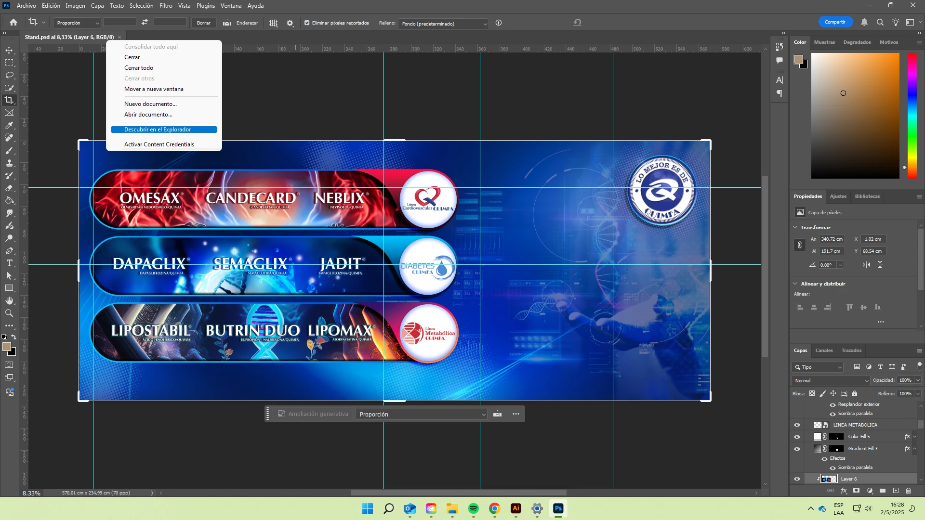Select the Eyedropper tool

click(x=9, y=126)
